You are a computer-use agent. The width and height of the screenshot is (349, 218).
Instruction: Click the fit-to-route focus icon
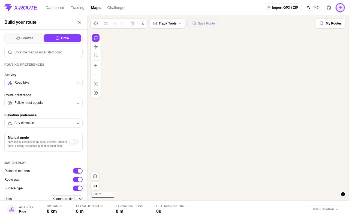tap(96, 84)
